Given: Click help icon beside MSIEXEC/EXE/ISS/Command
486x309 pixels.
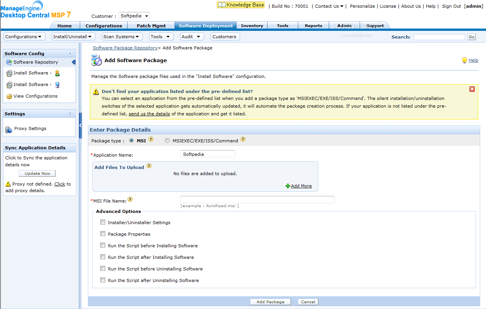Looking at the screenshot, I should 243,140.
